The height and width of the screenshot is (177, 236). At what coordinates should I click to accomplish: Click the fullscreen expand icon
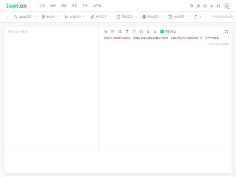coord(227,31)
